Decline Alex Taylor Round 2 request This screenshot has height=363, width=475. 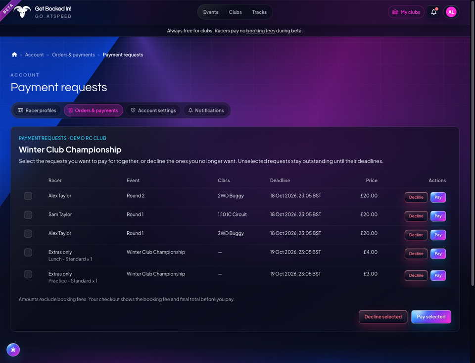click(x=416, y=197)
